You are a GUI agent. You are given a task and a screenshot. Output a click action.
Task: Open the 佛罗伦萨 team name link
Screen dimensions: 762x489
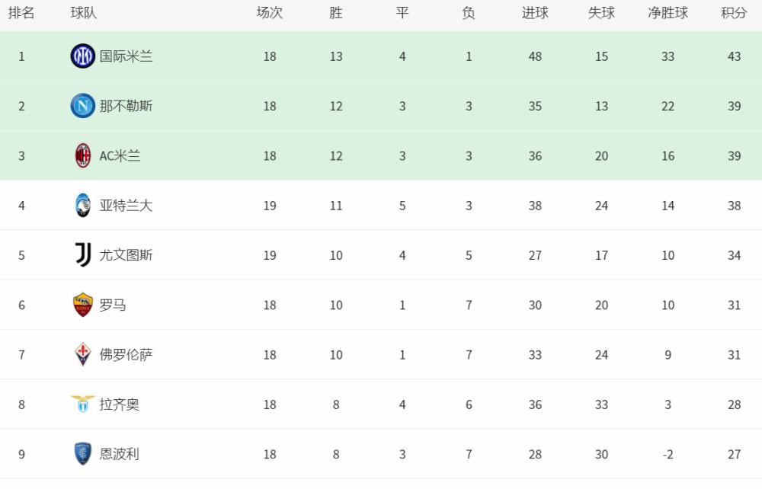[126, 354]
